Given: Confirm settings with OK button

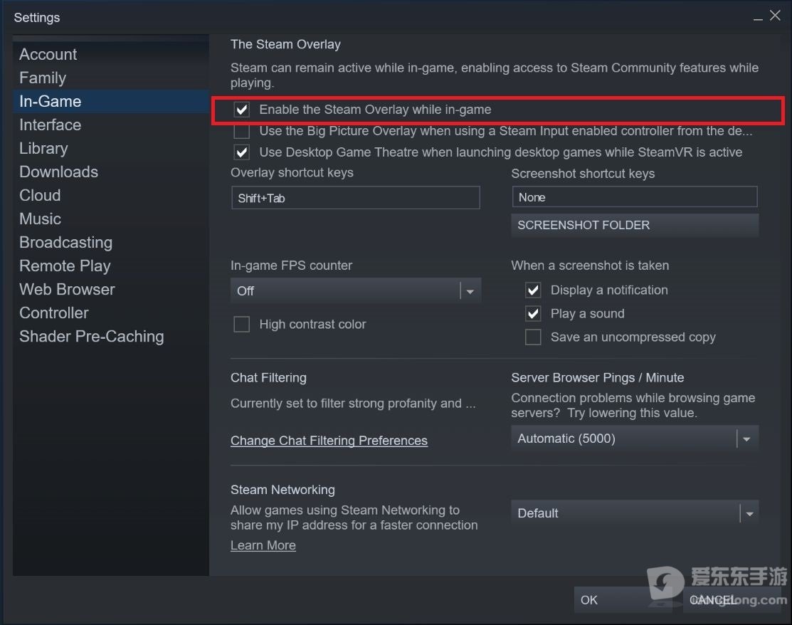Looking at the screenshot, I should 622,600.
